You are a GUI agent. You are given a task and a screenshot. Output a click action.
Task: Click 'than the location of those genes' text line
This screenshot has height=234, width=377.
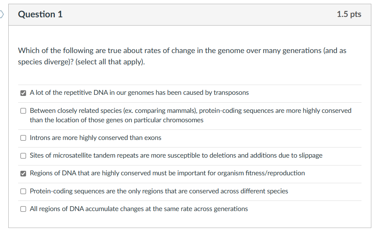tap(116, 120)
